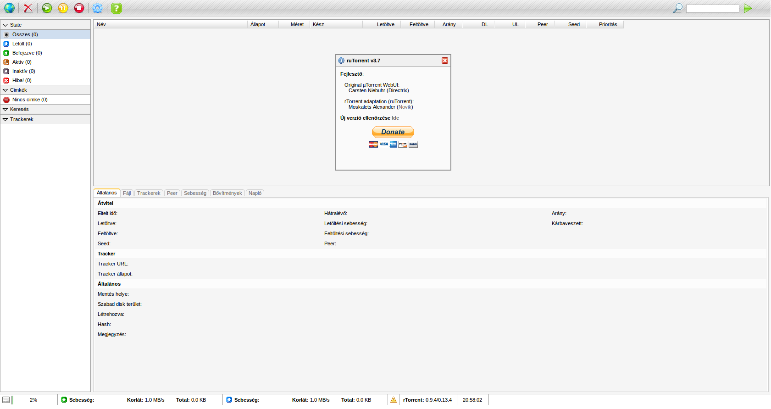Sort by the UL column header
The height and width of the screenshot is (409, 771).
click(510, 24)
